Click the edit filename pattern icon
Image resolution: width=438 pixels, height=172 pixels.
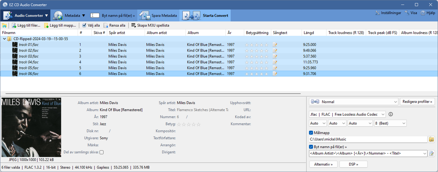431,154
